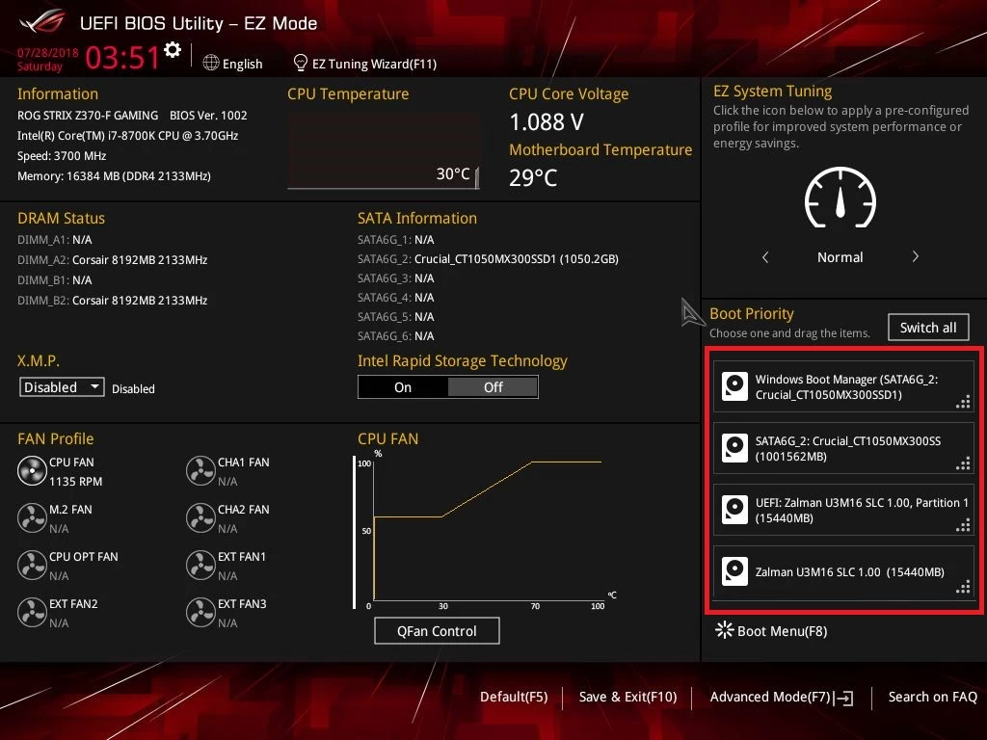The image size is (987, 740).
Task: Click the 1.088 V core voltage value
Action: click(x=547, y=122)
